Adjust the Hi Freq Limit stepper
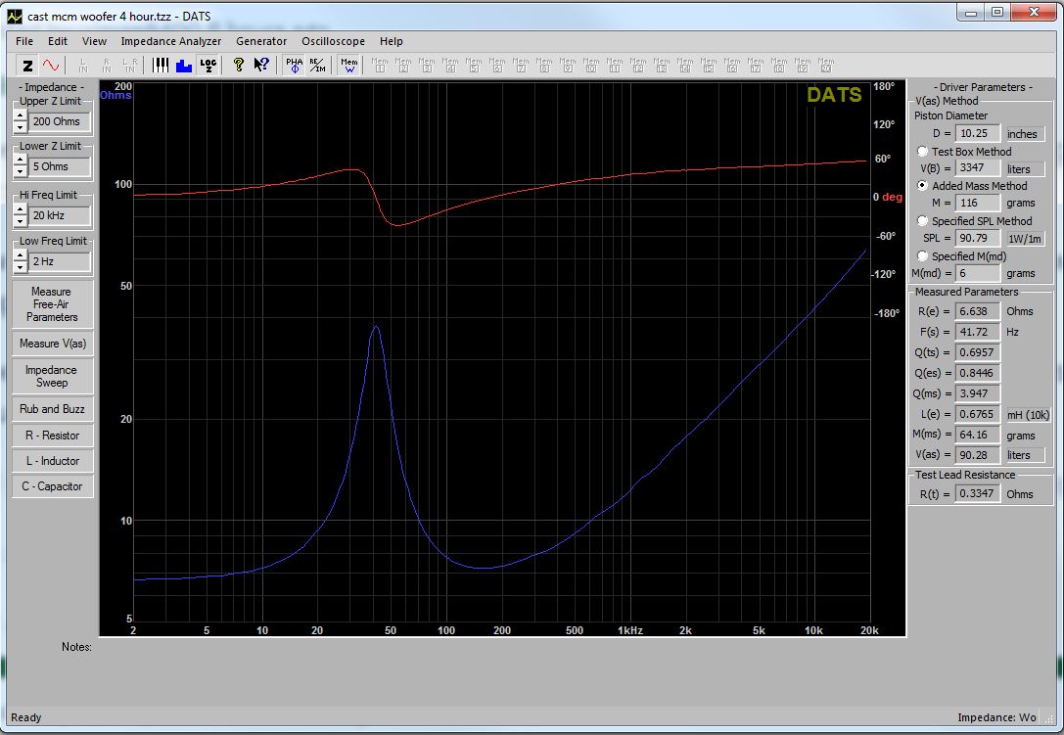 (x=21, y=215)
